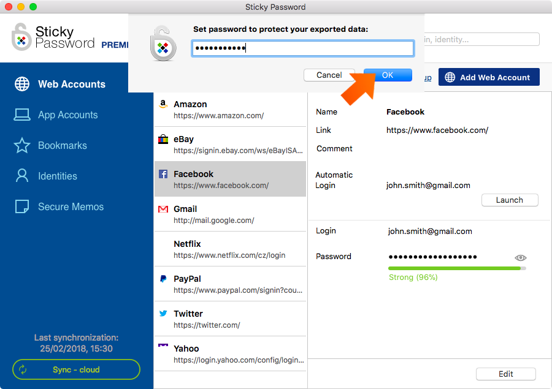The width and height of the screenshot is (552, 389).
Task: Select Identities in the sidebar
Action: click(45, 176)
